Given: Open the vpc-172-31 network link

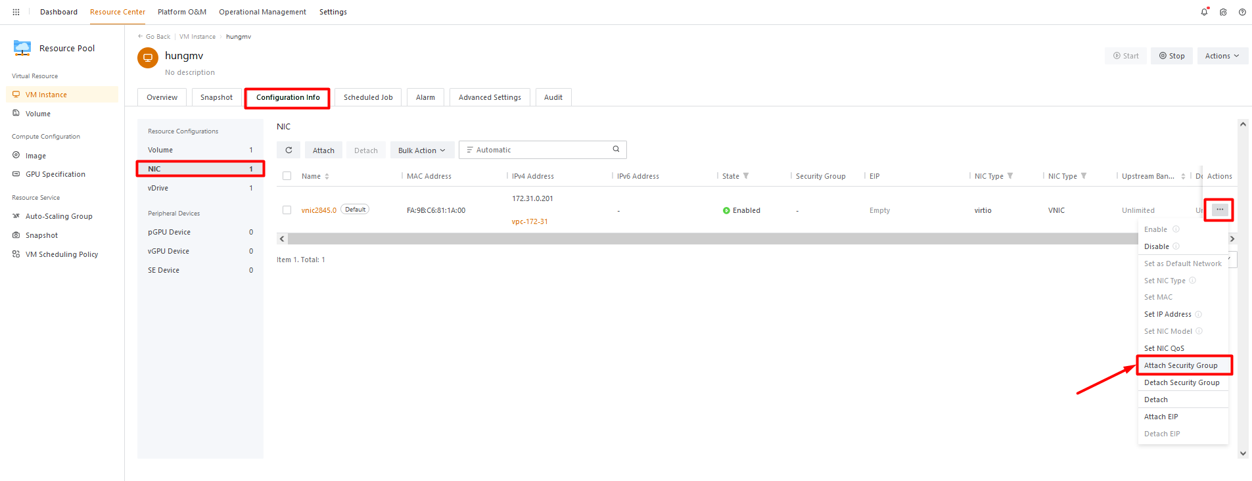Looking at the screenshot, I should [530, 221].
